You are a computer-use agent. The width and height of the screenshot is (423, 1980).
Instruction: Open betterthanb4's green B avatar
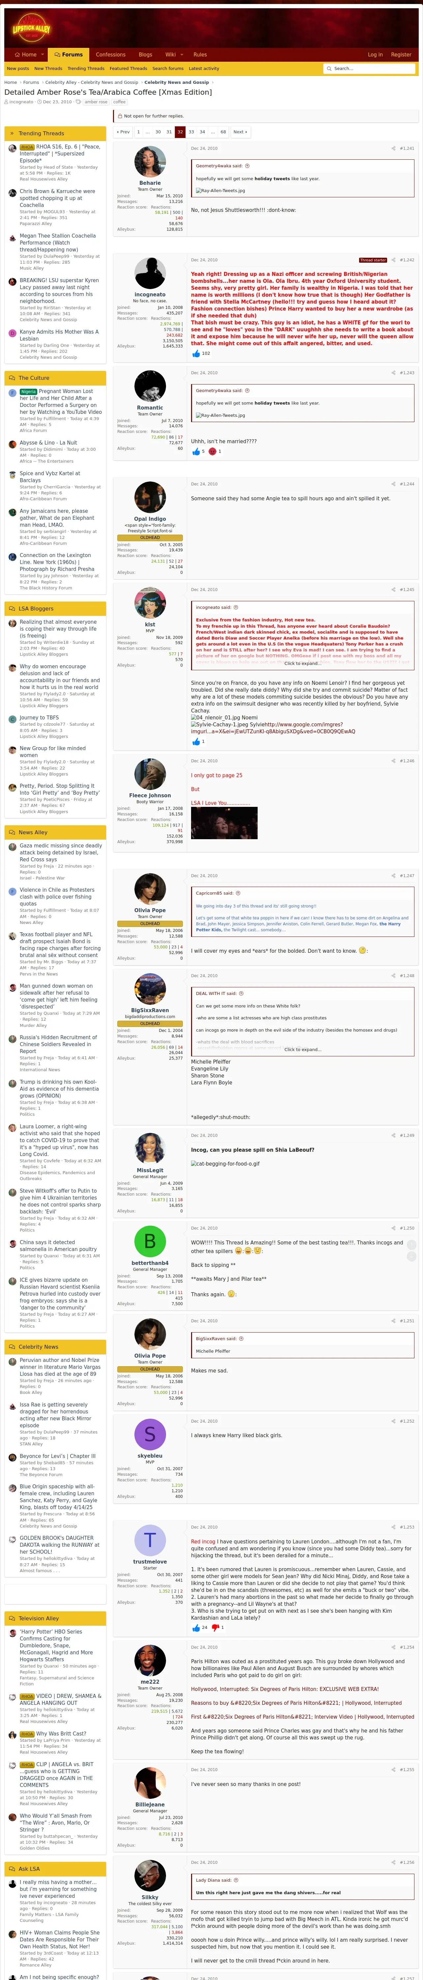150,1241
